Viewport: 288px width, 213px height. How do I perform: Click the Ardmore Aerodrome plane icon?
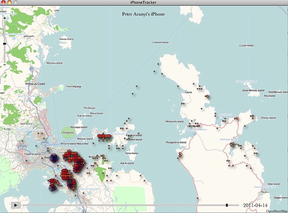(x=90, y=193)
